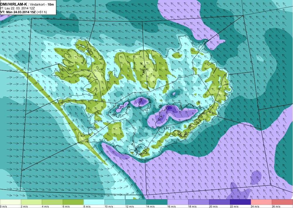Screen dimensions: 293x208
Task: Click the '10 m/s' legend label
Action: 109,206
